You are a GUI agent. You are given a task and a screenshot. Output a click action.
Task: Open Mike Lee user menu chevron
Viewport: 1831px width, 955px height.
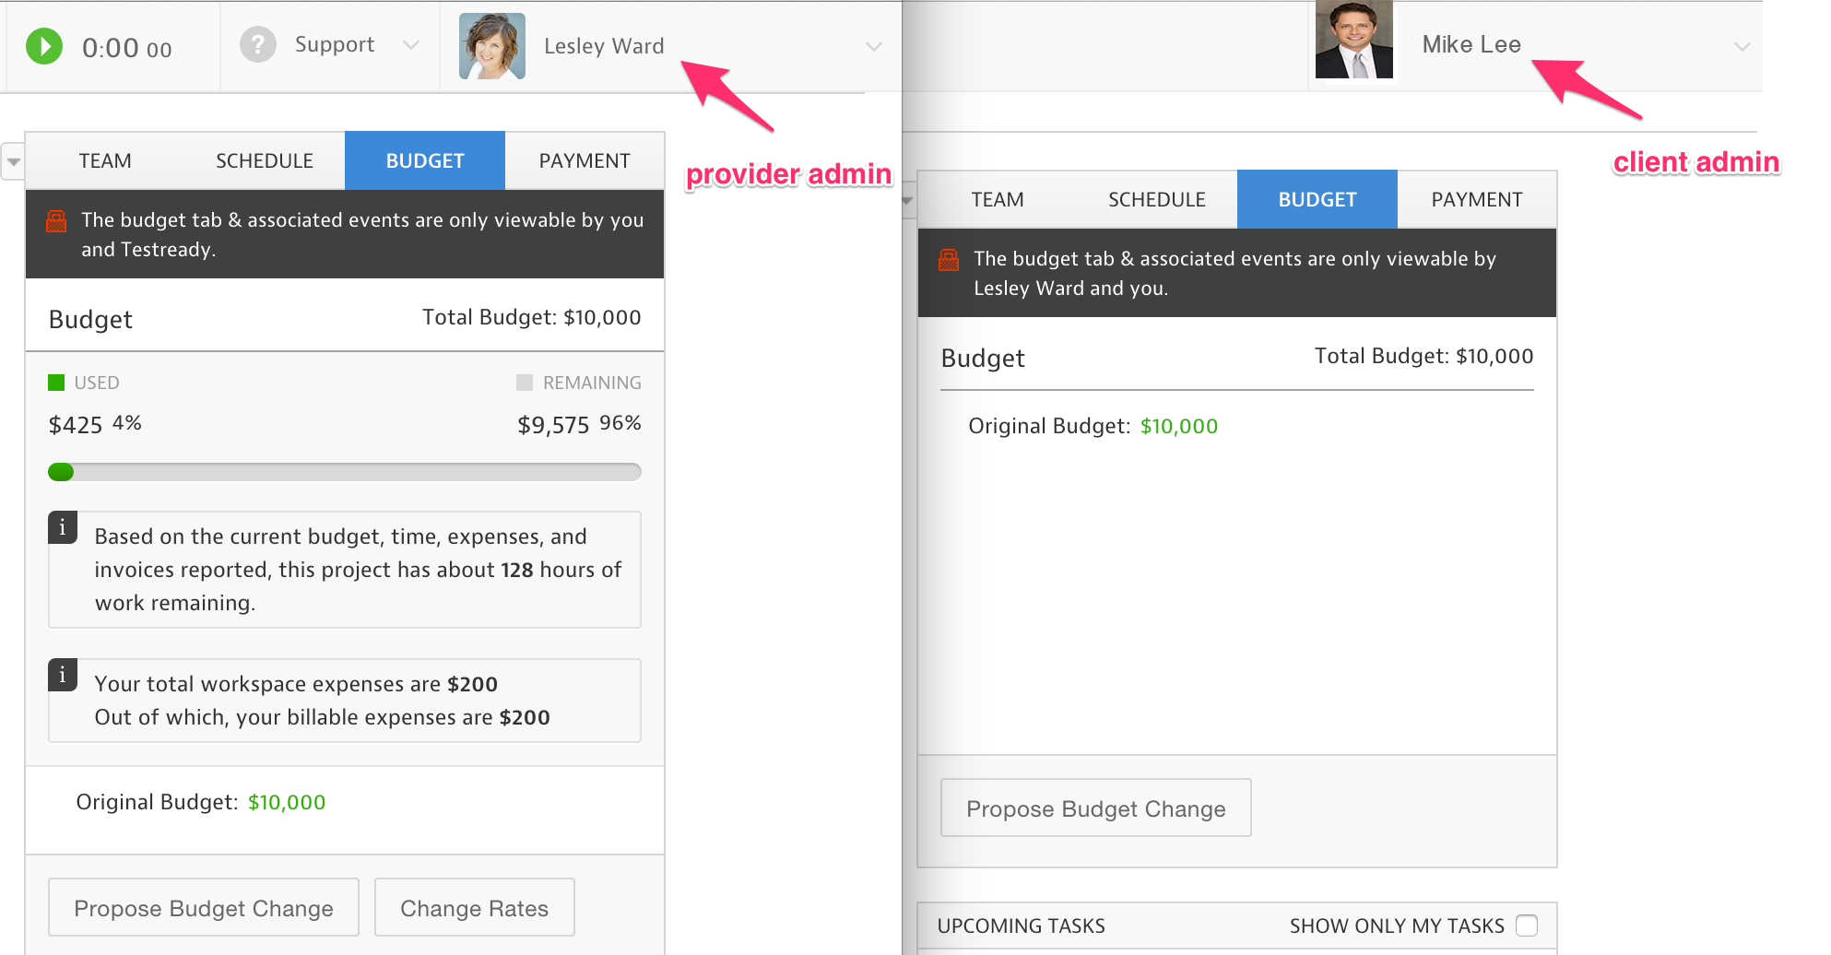click(x=1742, y=46)
